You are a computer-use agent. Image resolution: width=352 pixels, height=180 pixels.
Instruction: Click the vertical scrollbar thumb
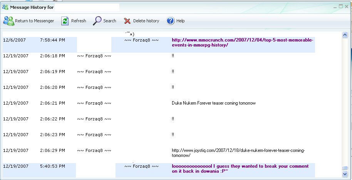tap(345, 168)
